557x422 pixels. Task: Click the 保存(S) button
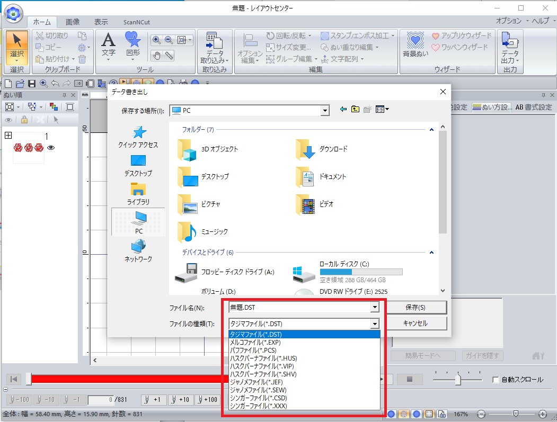pos(415,307)
